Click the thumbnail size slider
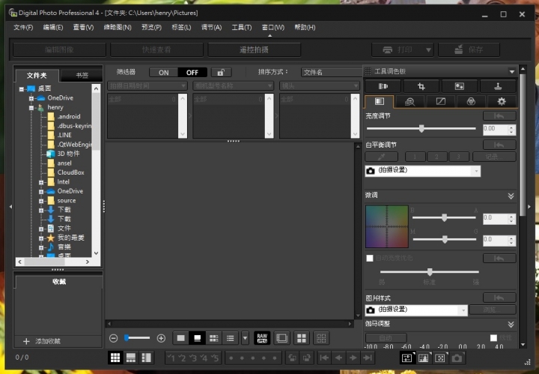The width and height of the screenshot is (539, 374). click(137, 338)
